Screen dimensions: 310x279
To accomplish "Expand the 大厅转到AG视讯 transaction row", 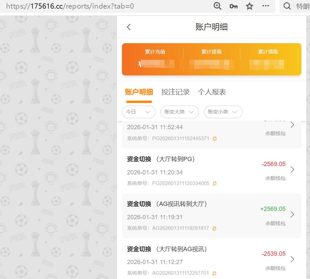I will [x=292, y=259].
